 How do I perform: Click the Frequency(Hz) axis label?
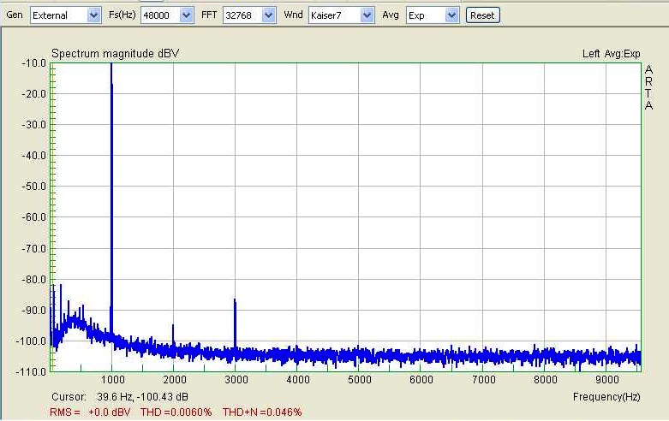pos(606,397)
